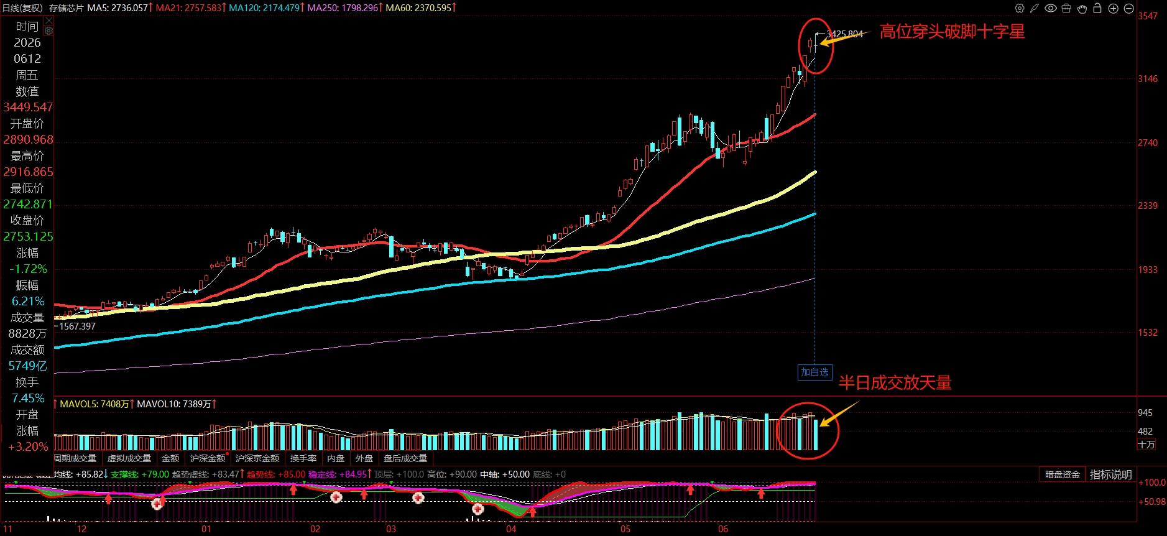Click the 12 month marker on date axis
1167x536 pixels.
[81, 529]
